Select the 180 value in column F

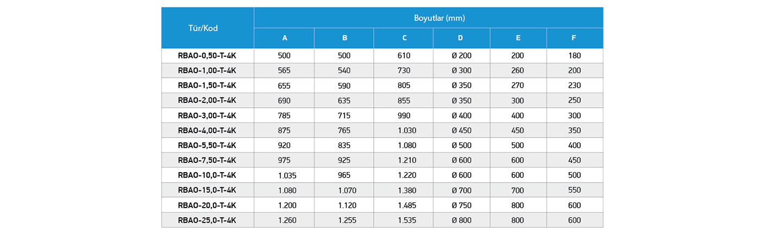(574, 56)
